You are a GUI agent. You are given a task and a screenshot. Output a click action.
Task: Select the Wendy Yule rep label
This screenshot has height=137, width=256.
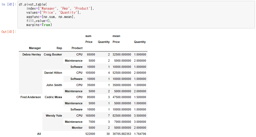(x=54, y=116)
